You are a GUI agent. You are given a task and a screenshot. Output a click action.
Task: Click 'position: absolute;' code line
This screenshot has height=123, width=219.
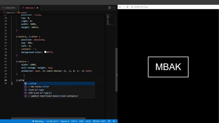33,40
